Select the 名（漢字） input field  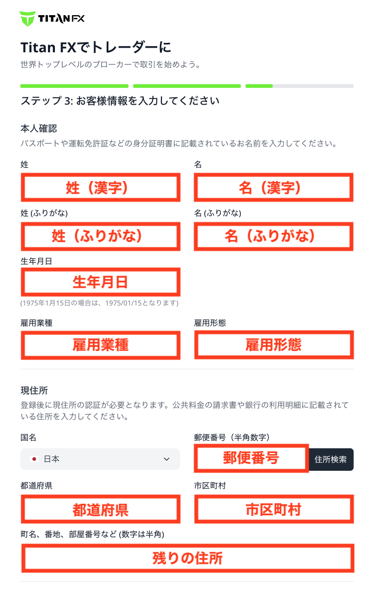tap(274, 187)
